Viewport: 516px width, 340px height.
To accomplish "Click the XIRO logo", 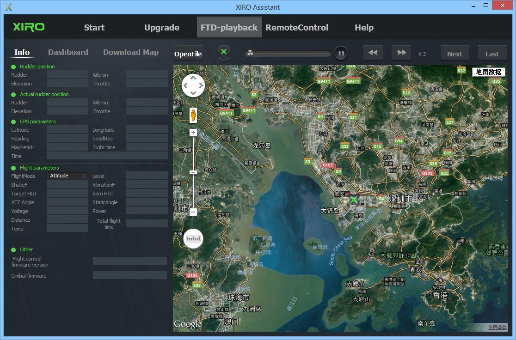I will pos(29,27).
